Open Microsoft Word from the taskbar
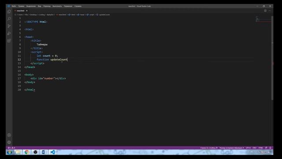The image size is (282, 159). [x=44, y=152]
